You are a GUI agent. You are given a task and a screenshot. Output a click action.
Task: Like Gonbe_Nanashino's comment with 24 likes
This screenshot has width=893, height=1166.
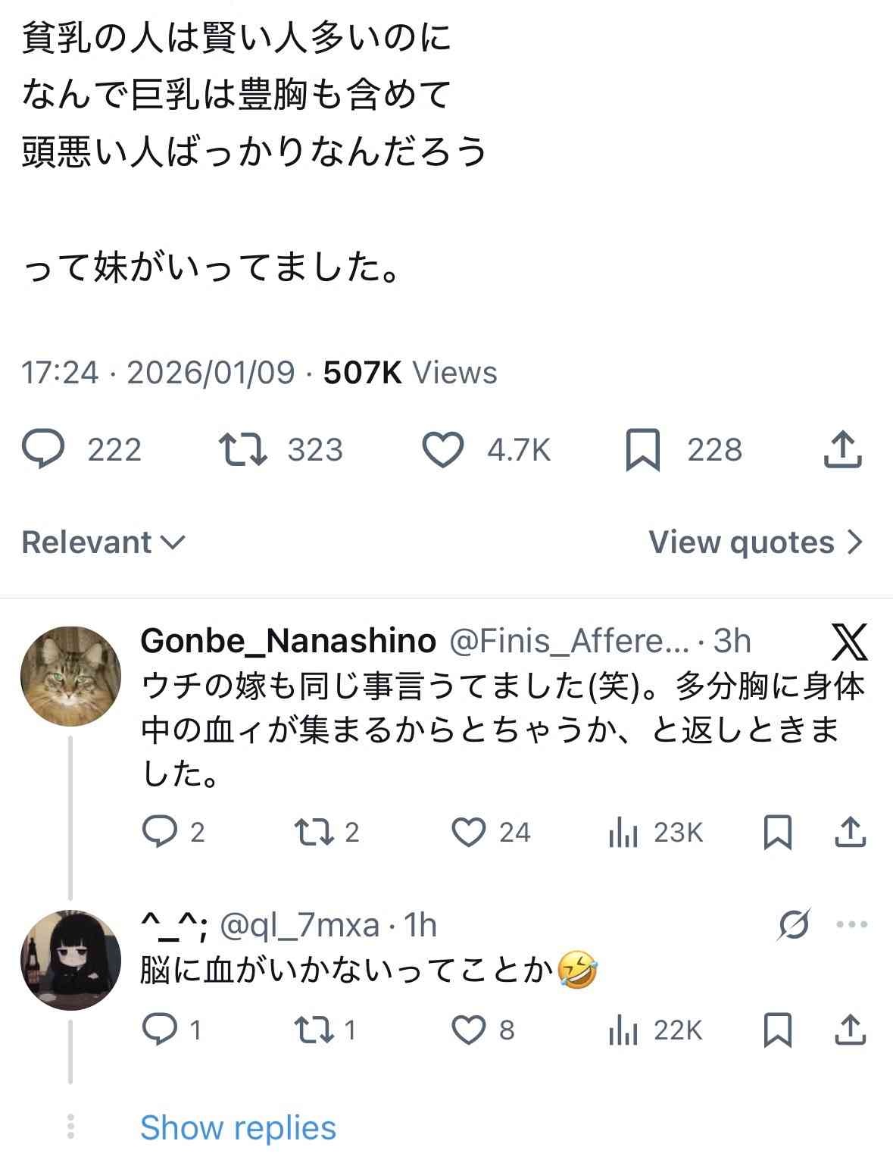tap(468, 832)
